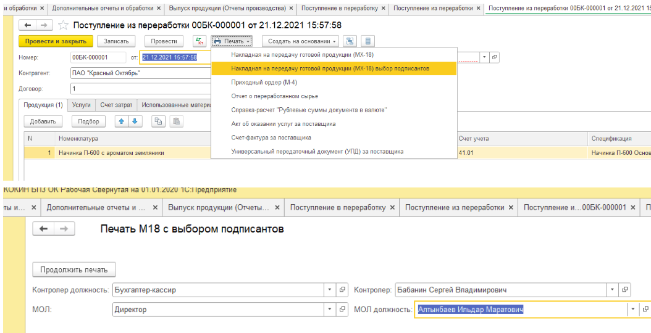
Task: Click the move row down arrow
Action: 135,121
